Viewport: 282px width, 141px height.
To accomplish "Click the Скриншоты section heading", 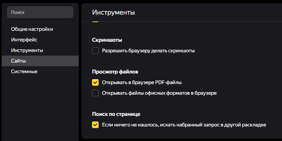I will point(107,40).
